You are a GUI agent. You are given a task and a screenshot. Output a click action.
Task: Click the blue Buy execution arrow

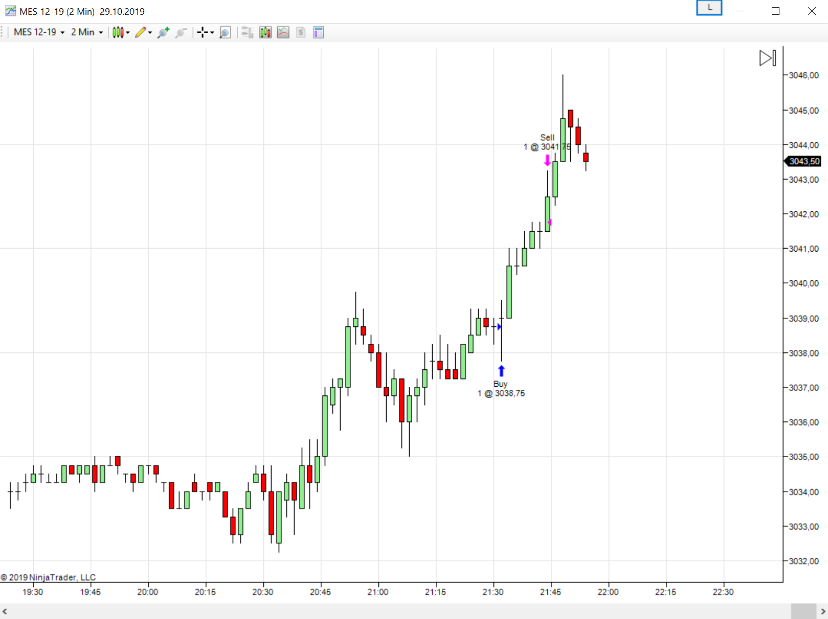501,371
